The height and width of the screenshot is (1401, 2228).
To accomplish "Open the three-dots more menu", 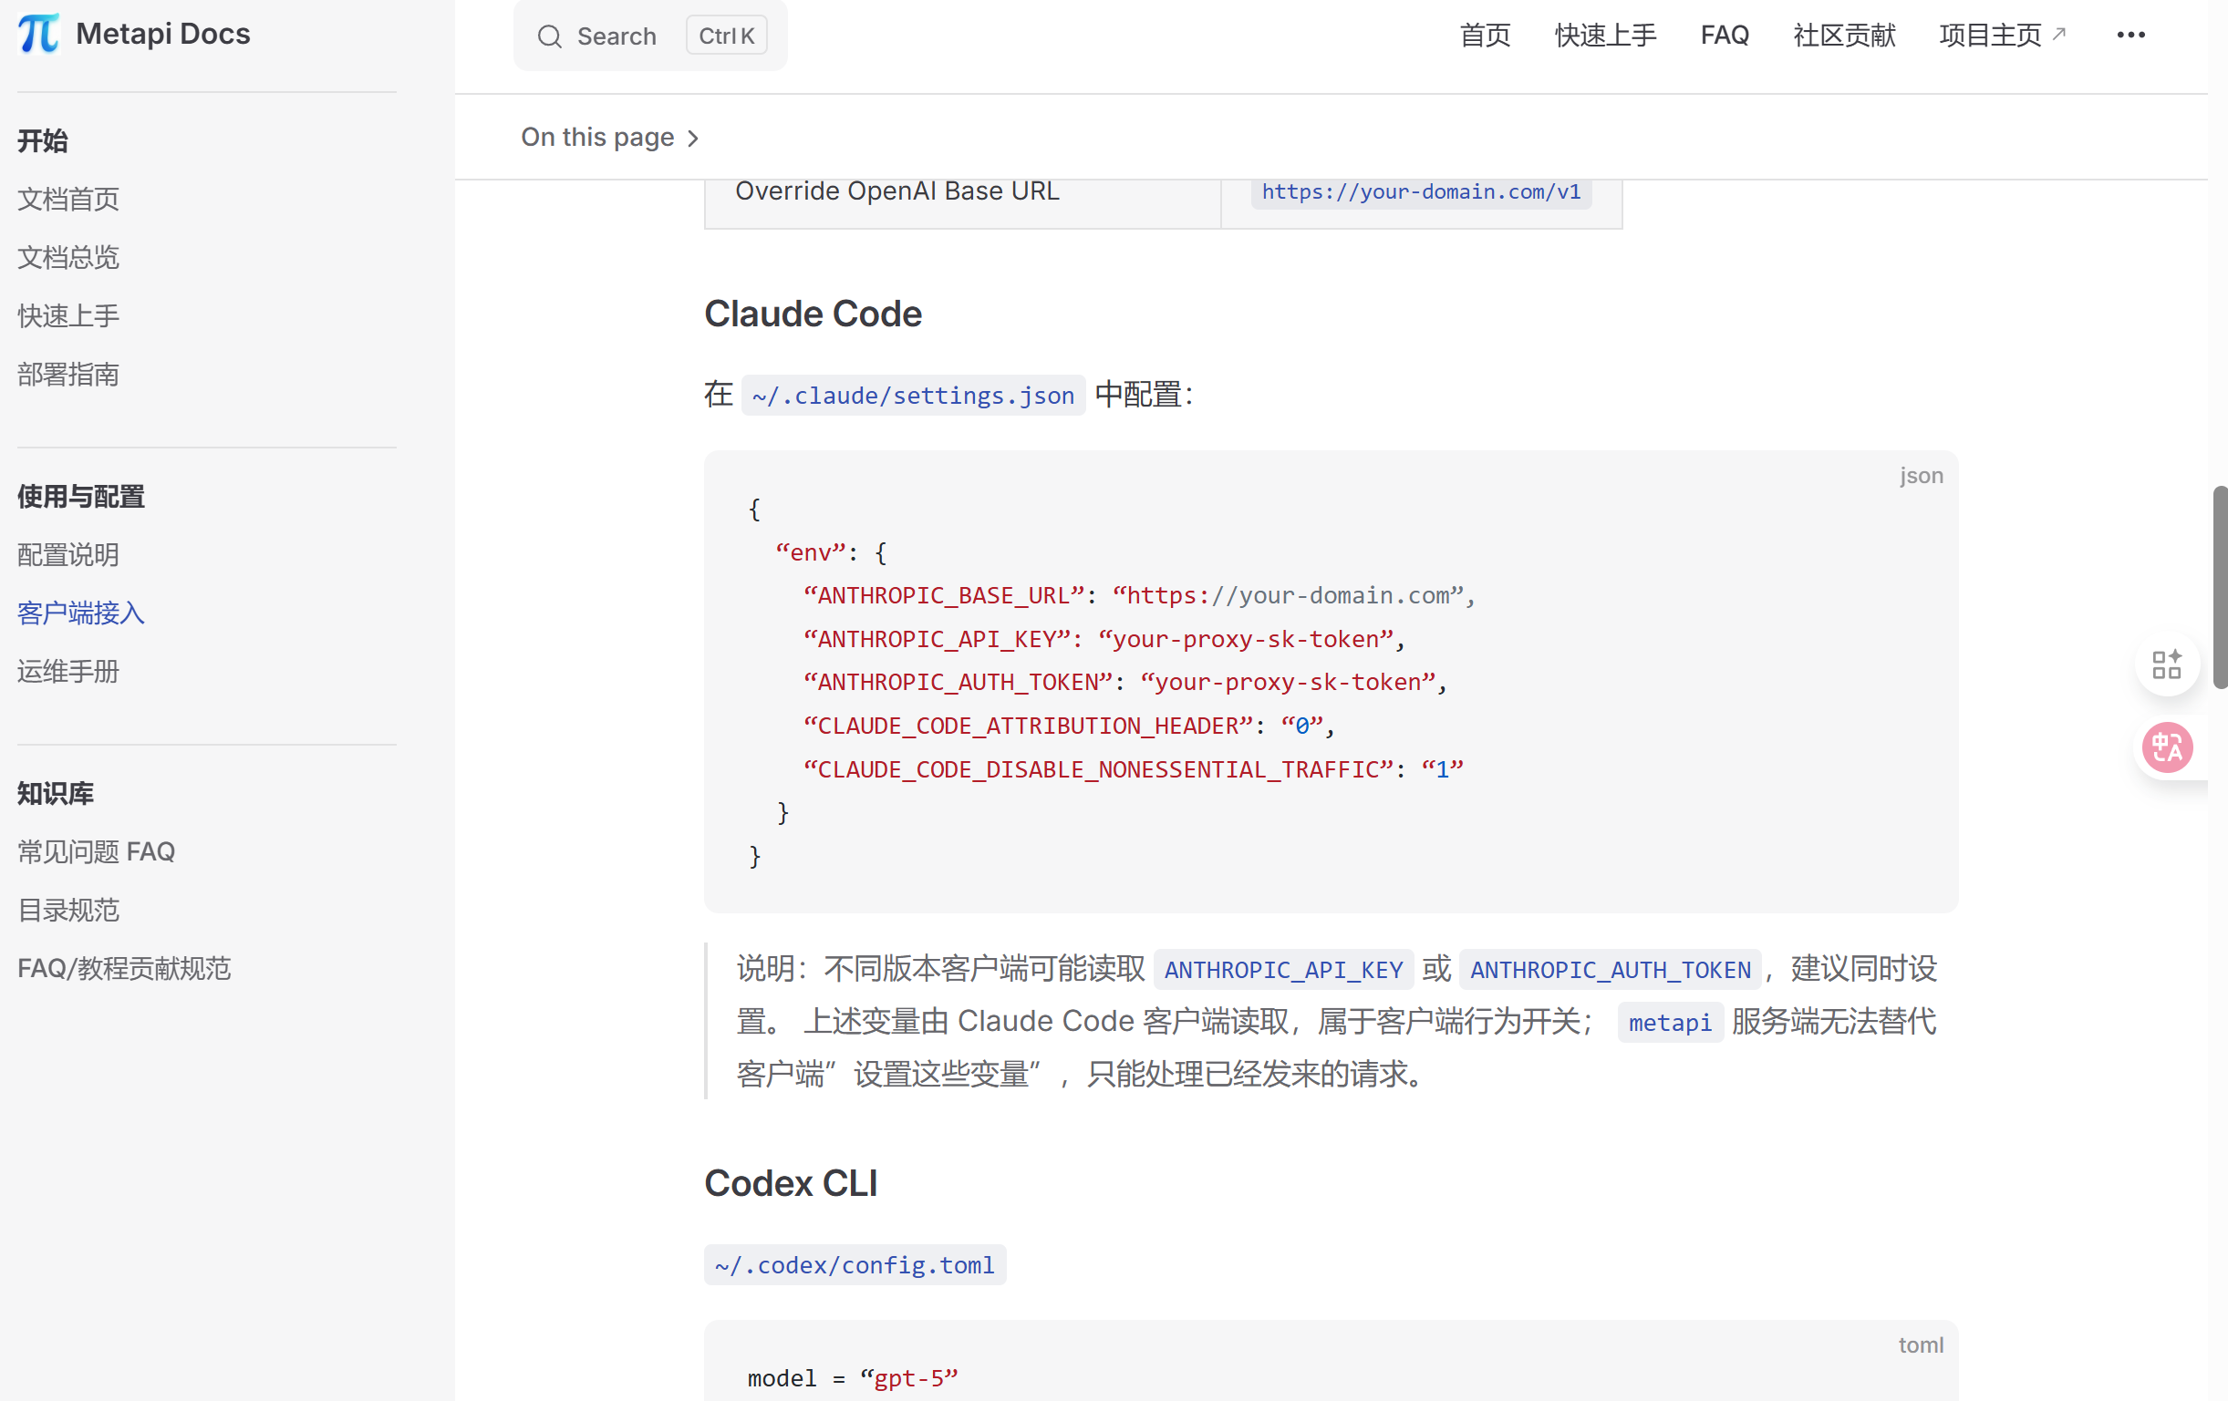I will tap(2130, 36).
